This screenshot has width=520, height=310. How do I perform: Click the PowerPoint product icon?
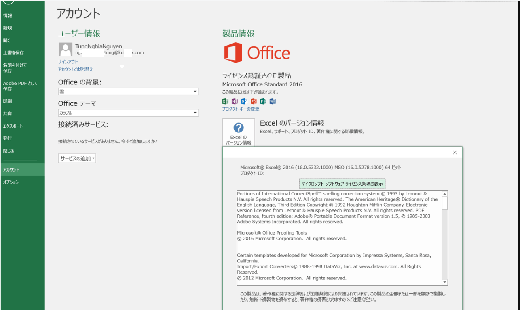[254, 101]
